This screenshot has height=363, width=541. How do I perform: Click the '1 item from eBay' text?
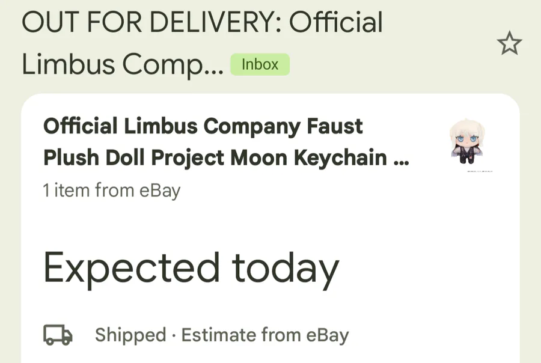112,191
